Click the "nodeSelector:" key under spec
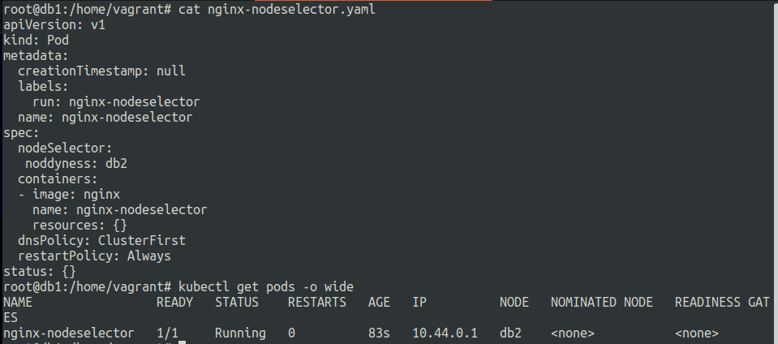778x344 pixels. [x=65, y=148]
